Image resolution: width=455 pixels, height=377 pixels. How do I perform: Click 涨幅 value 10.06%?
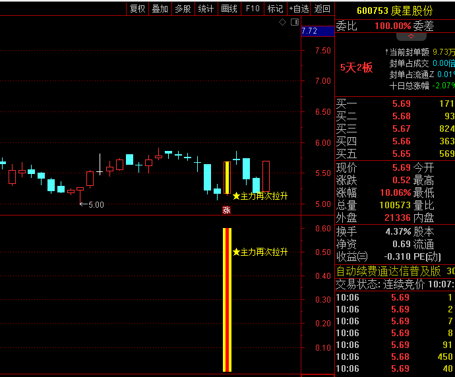(396, 192)
